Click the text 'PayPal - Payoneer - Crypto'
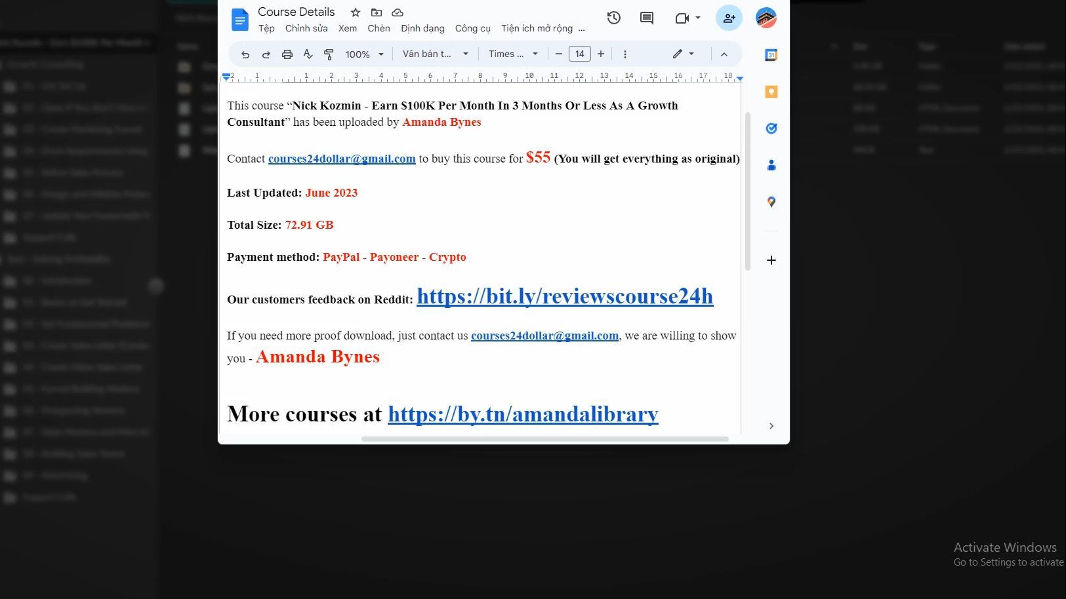Image resolution: width=1066 pixels, height=599 pixels. [394, 257]
